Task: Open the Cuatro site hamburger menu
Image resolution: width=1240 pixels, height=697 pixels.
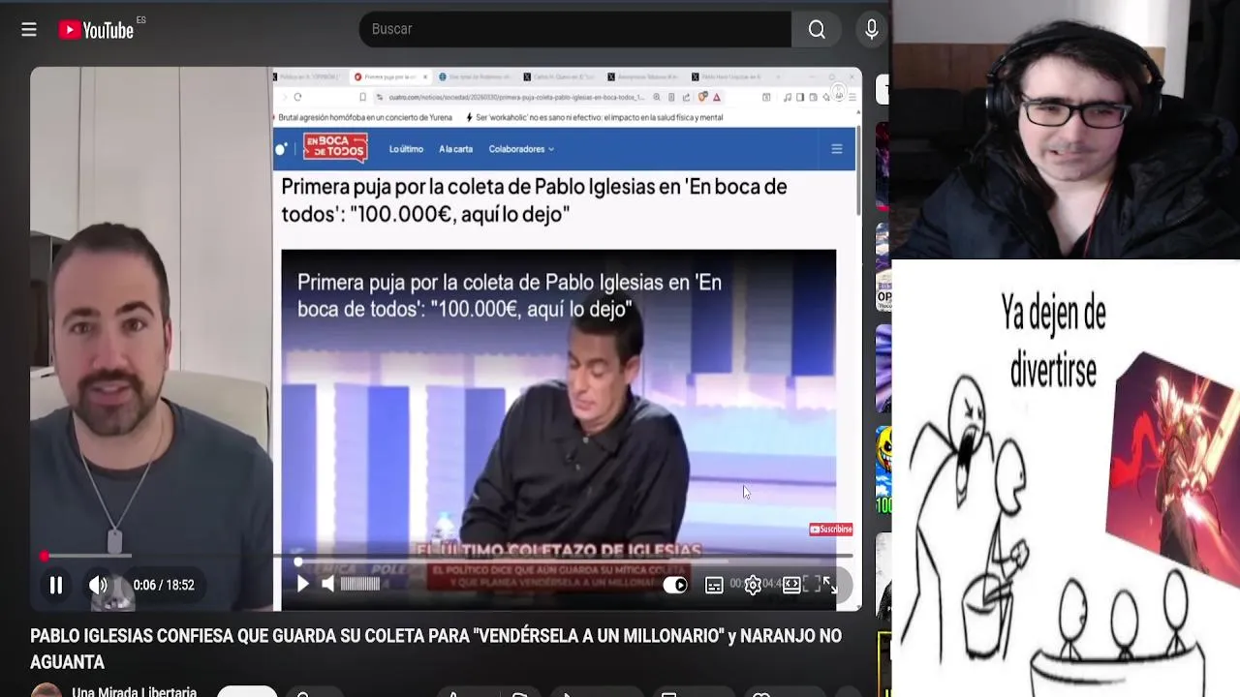Action: (837, 149)
